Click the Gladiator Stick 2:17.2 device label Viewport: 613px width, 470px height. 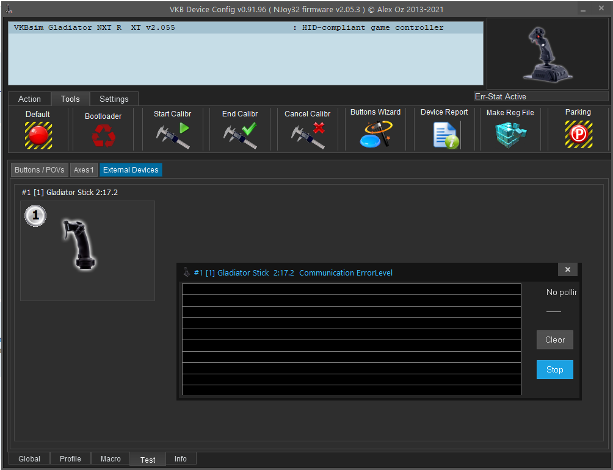pyautogui.click(x=70, y=193)
